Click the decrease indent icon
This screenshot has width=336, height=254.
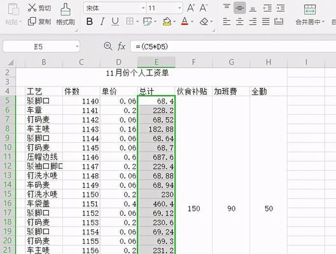tap(267, 8)
